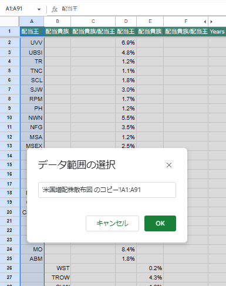Confirm range with OK button
This screenshot has width=226, height=286.
pyautogui.click(x=160, y=223)
